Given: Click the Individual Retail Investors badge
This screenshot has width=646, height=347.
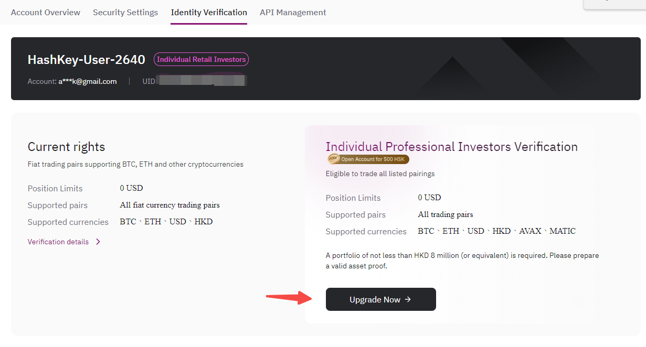Looking at the screenshot, I should (x=201, y=59).
